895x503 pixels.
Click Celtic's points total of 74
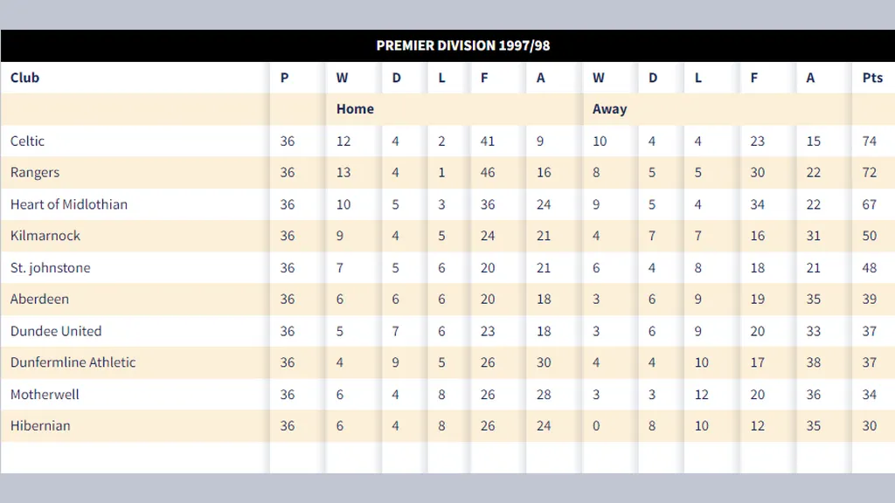(869, 141)
